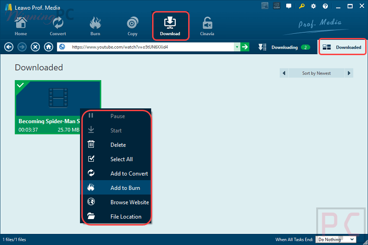Open the browser home page
The width and height of the screenshot is (368, 245).
[49, 47]
